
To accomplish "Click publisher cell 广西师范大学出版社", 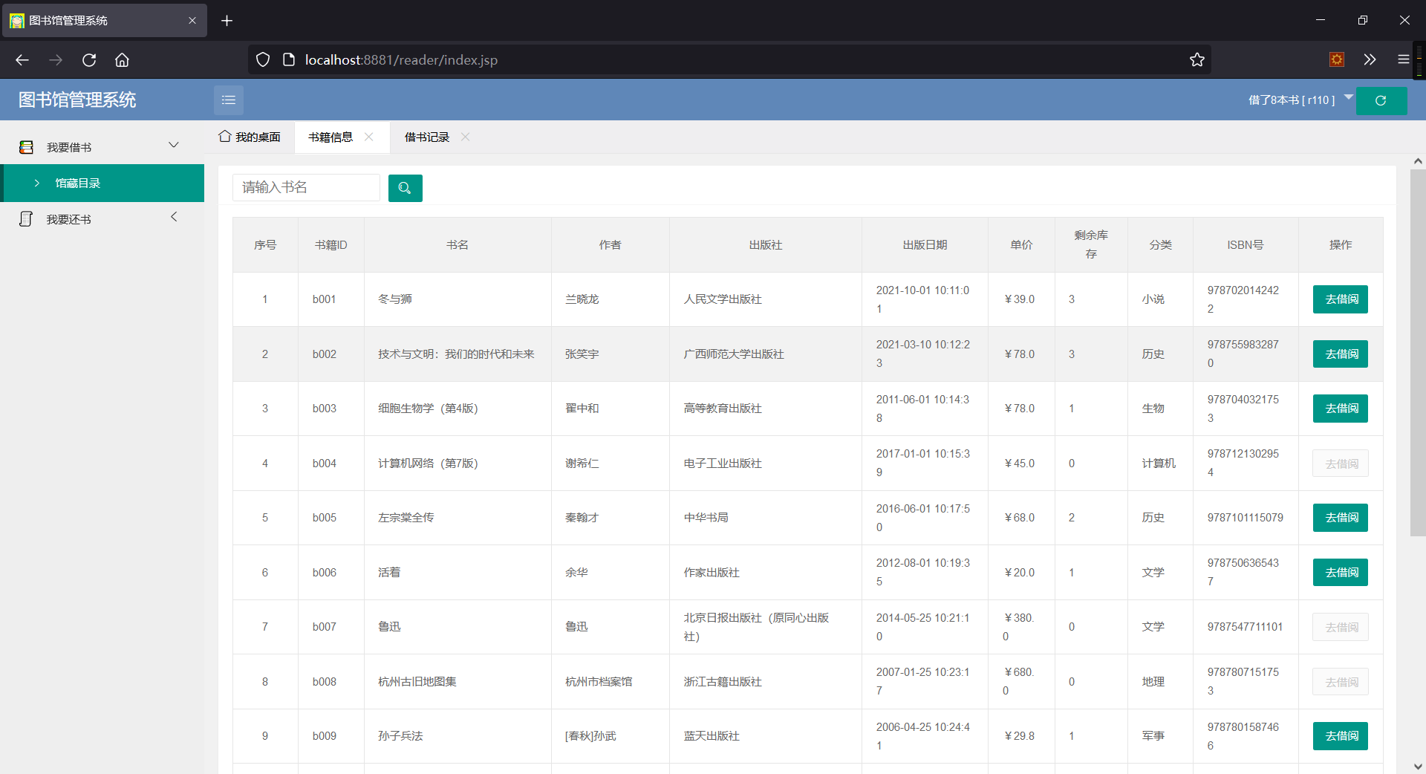I will [734, 354].
